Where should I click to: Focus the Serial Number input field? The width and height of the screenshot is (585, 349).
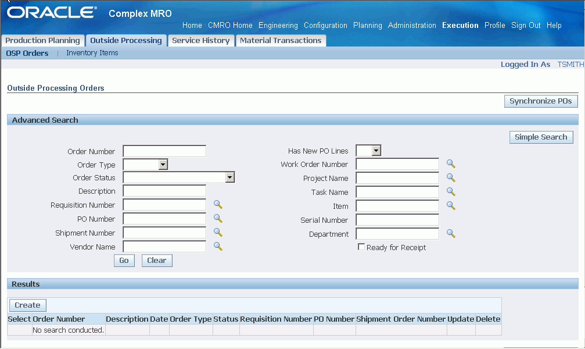(397, 220)
